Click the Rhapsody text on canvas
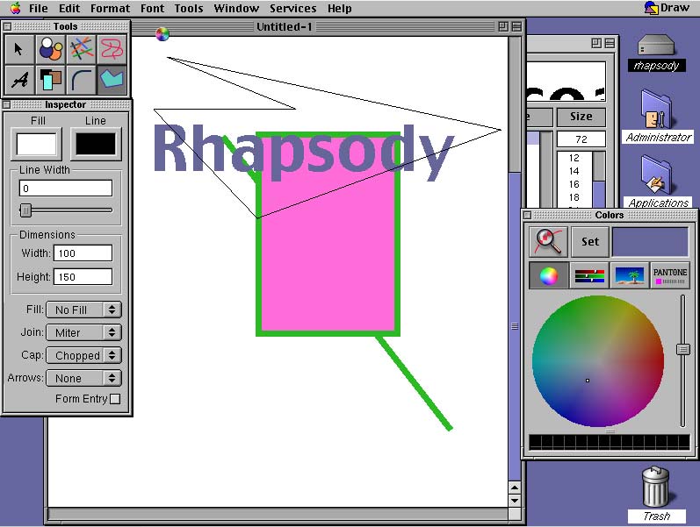 coord(303,152)
